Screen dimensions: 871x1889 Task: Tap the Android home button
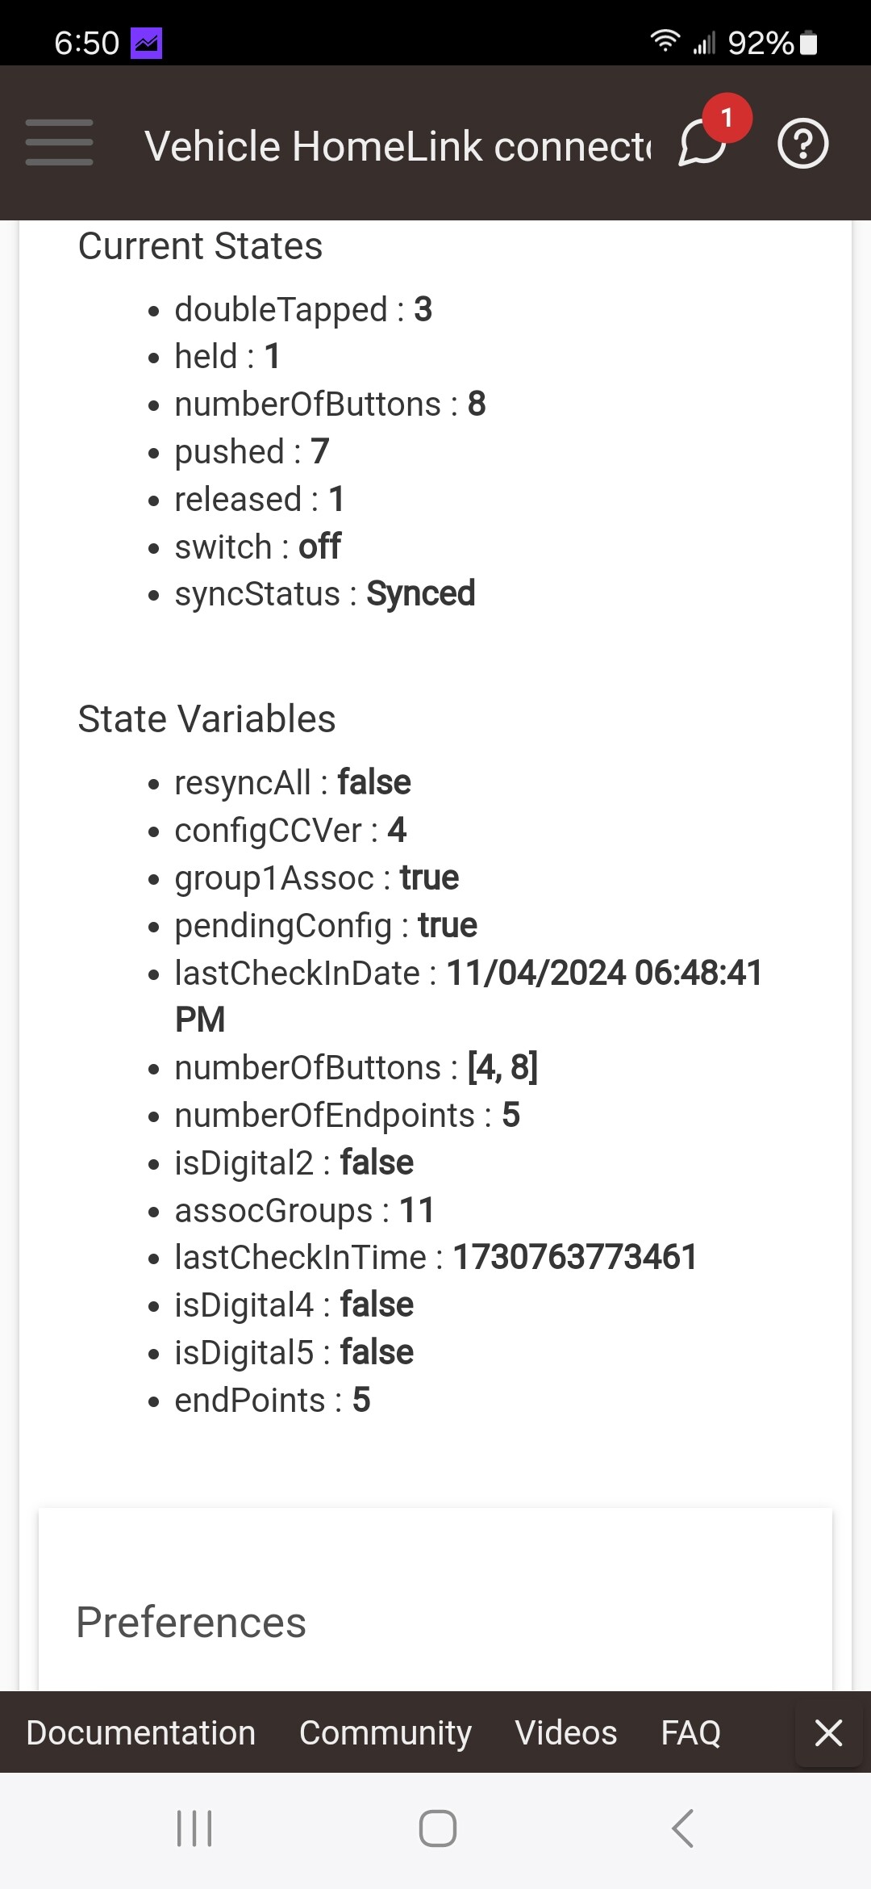(438, 1828)
